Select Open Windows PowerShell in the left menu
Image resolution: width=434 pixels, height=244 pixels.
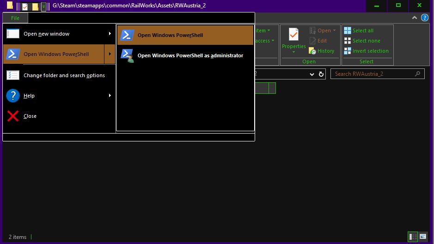[x=54, y=54]
